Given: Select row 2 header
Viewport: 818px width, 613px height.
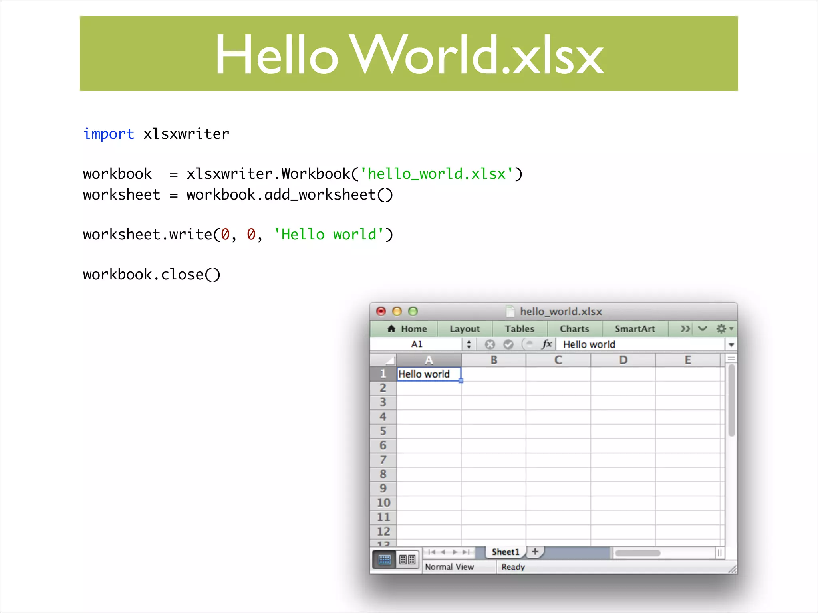Looking at the screenshot, I should pyautogui.click(x=383, y=388).
